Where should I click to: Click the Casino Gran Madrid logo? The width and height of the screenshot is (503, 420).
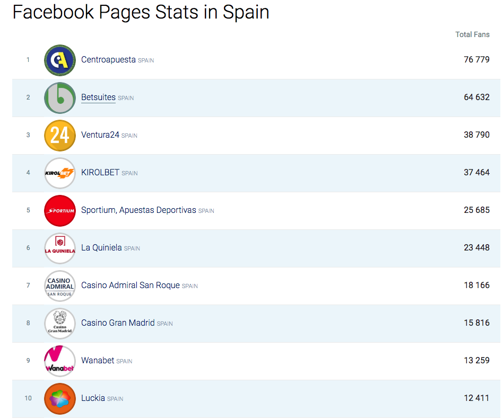click(60, 324)
